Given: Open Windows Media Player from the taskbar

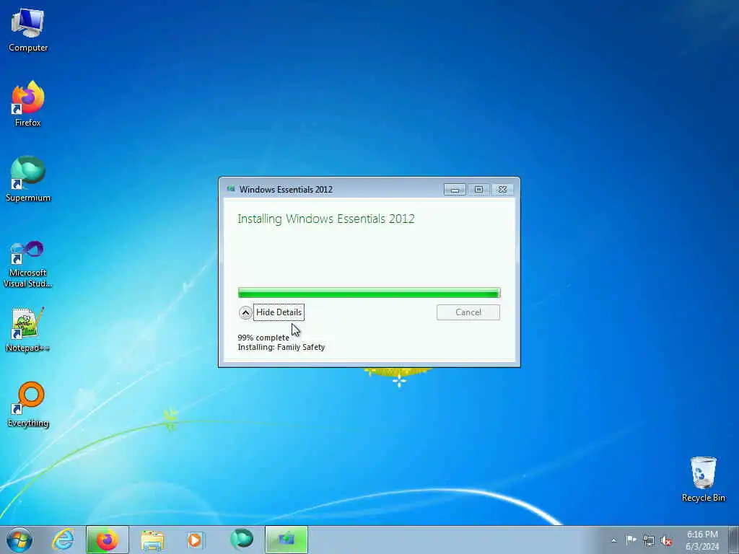Looking at the screenshot, I should point(195,540).
